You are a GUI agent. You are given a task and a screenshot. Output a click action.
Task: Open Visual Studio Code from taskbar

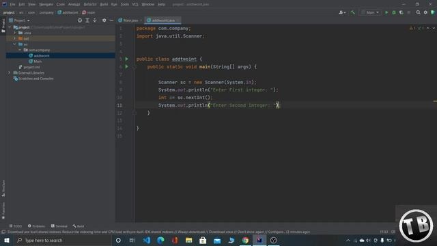[147, 241]
